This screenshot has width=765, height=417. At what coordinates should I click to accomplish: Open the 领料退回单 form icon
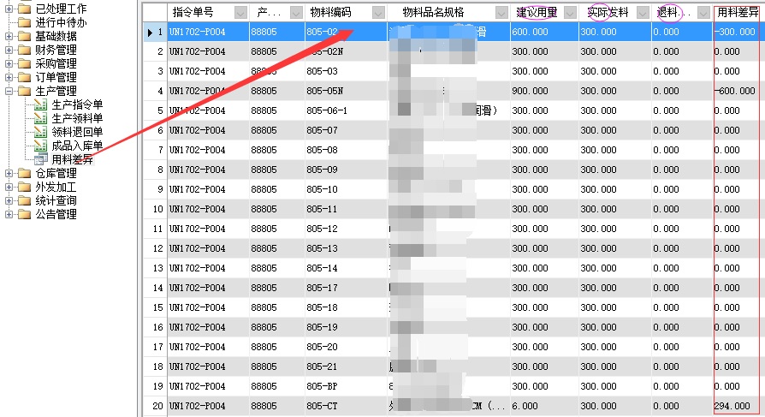[39, 132]
